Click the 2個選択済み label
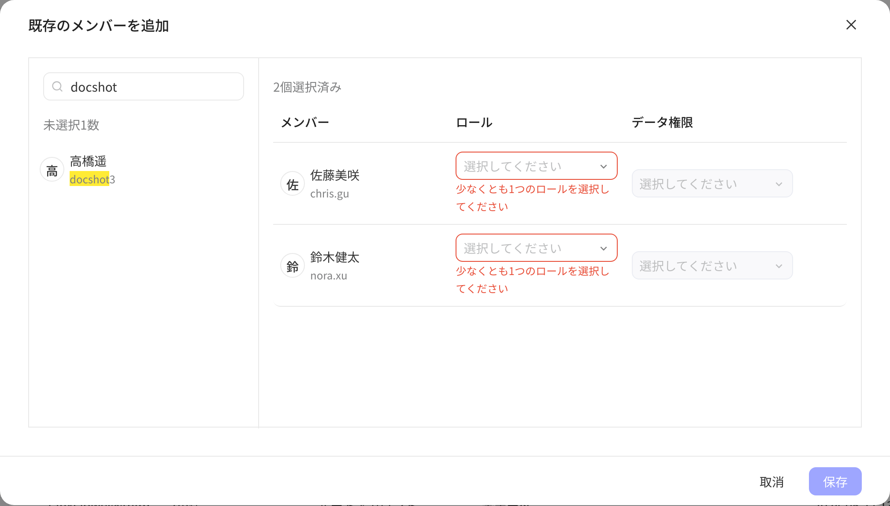Image resolution: width=890 pixels, height=506 pixels. point(307,87)
